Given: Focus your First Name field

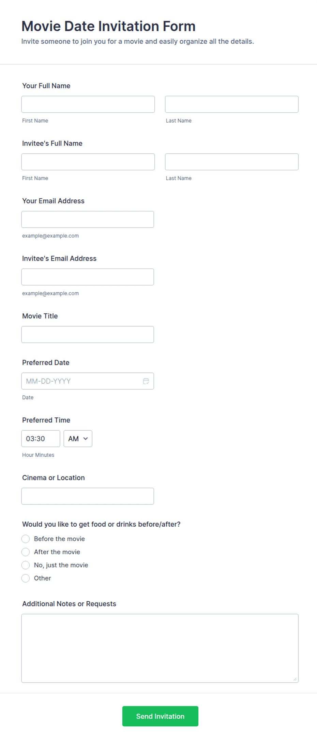Looking at the screenshot, I should (88, 104).
